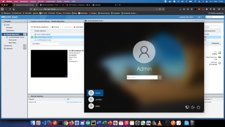Screen dimensions: 225x127
Task: Select Speicher in the Navigator
Action: tap(9, 46)
